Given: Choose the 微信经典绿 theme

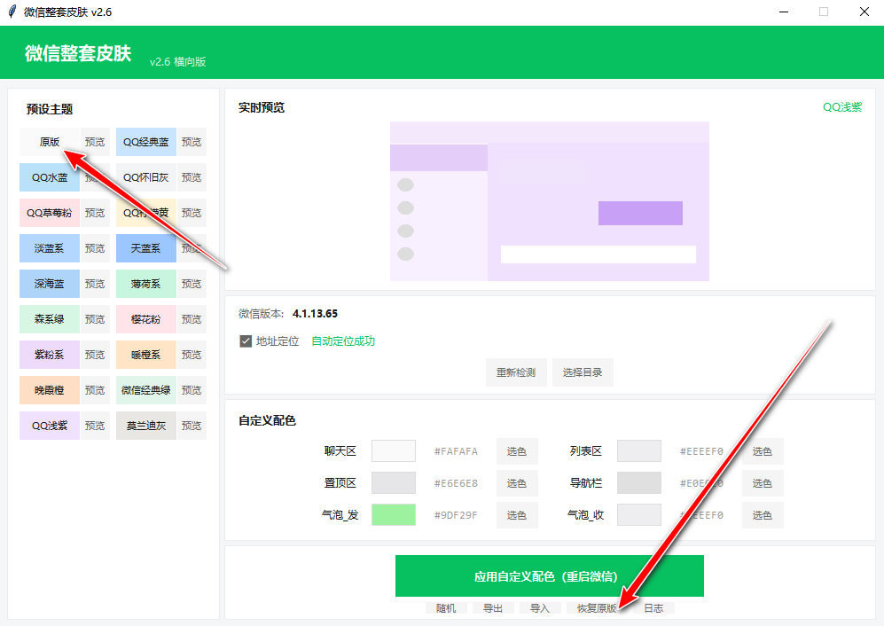Looking at the screenshot, I should 146,390.
